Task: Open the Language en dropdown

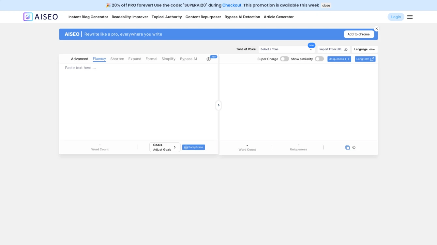Action: 365,49
